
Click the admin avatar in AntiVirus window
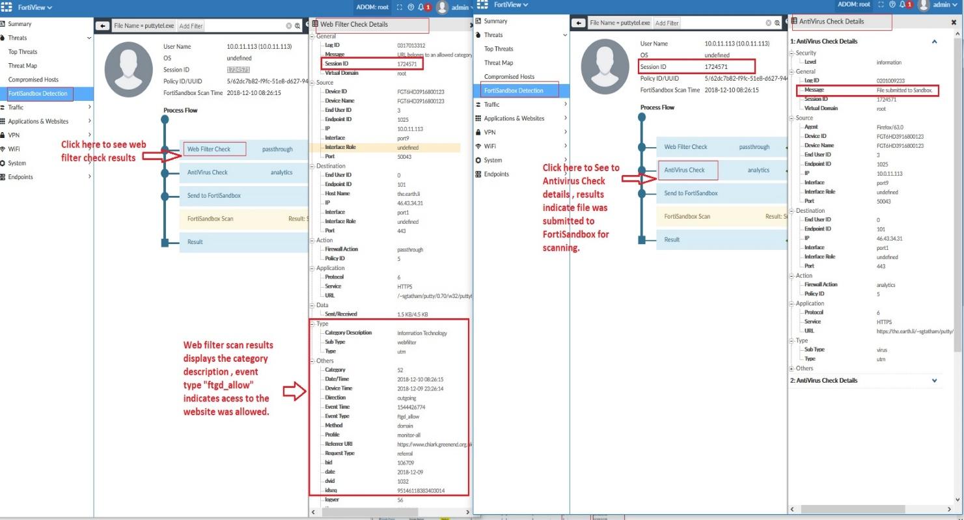tap(923, 5)
